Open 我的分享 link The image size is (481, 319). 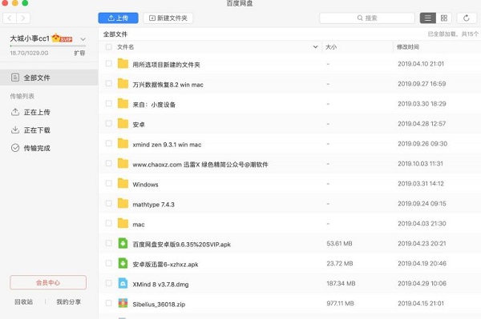[x=69, y=302]
